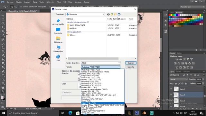
Task: Open the Normal blend mode dropdown
Action: [179, 79]
